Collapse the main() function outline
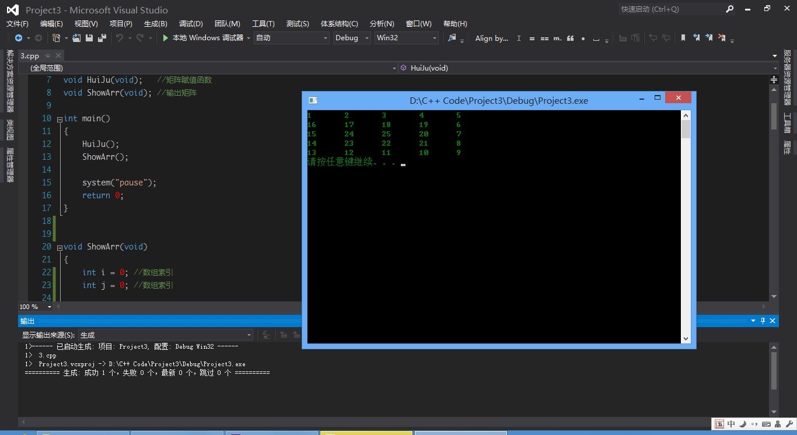This screenshot has width=797, height=435. [60, 119]
